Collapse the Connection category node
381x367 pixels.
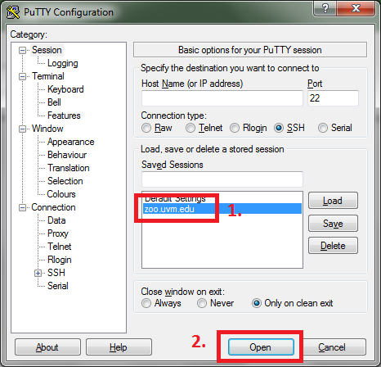(22, 207)
